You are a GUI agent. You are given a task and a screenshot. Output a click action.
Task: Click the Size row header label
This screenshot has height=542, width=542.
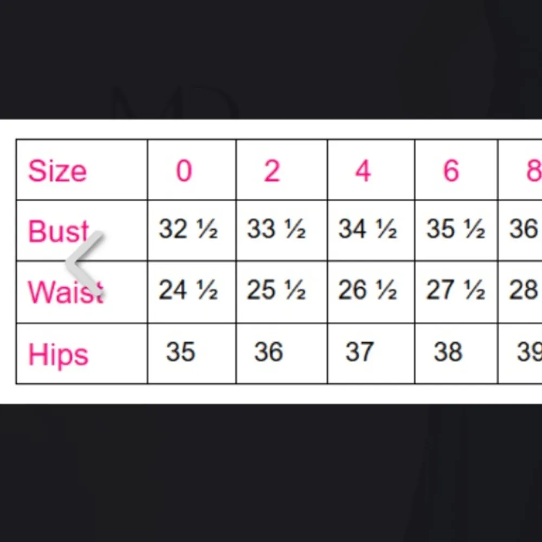[57, 171]
